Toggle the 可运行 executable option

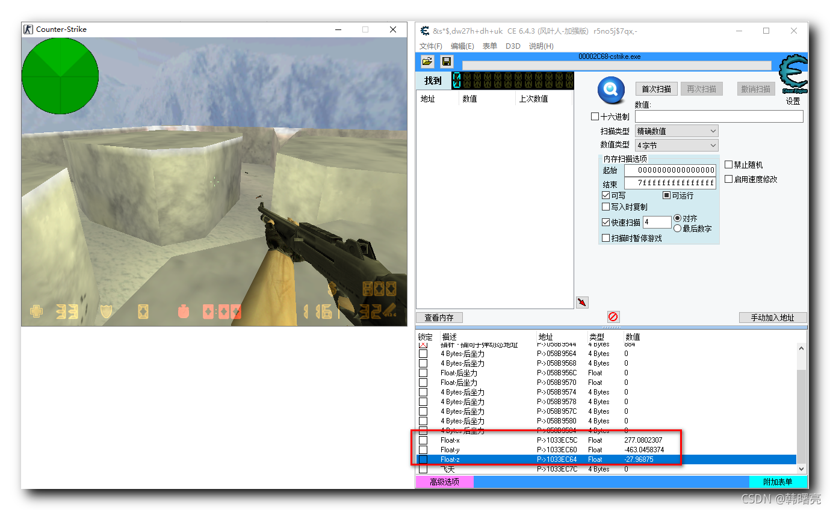(666, 195)
